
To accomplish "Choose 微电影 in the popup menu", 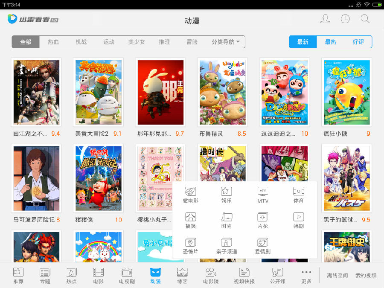I will [x=191, y=195].
